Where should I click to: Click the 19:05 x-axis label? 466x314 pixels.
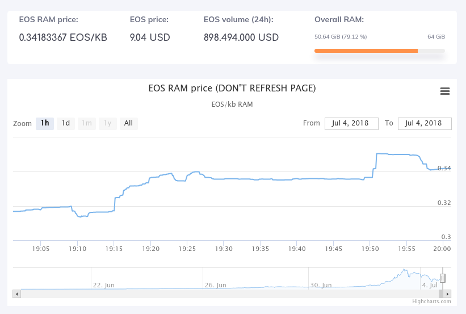coord(41,249)
